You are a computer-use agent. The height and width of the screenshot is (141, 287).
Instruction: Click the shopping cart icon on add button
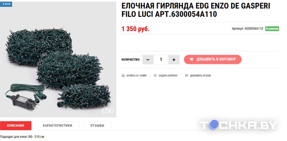coord(191,59)
